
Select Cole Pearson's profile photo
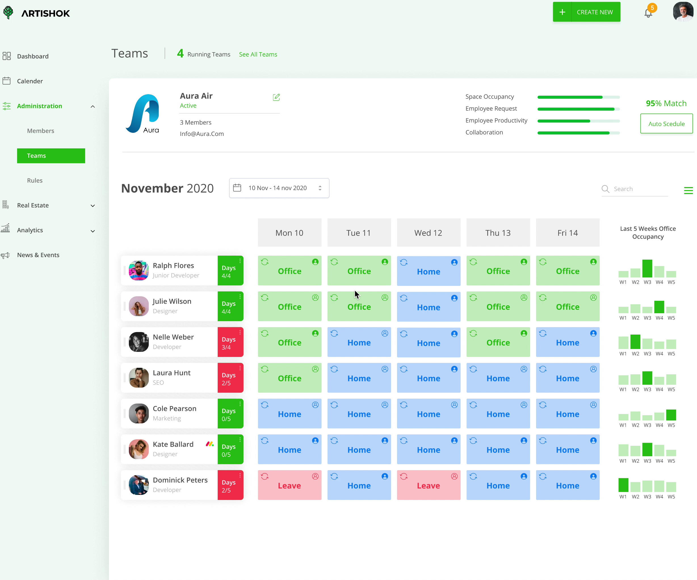pos(139,413)
